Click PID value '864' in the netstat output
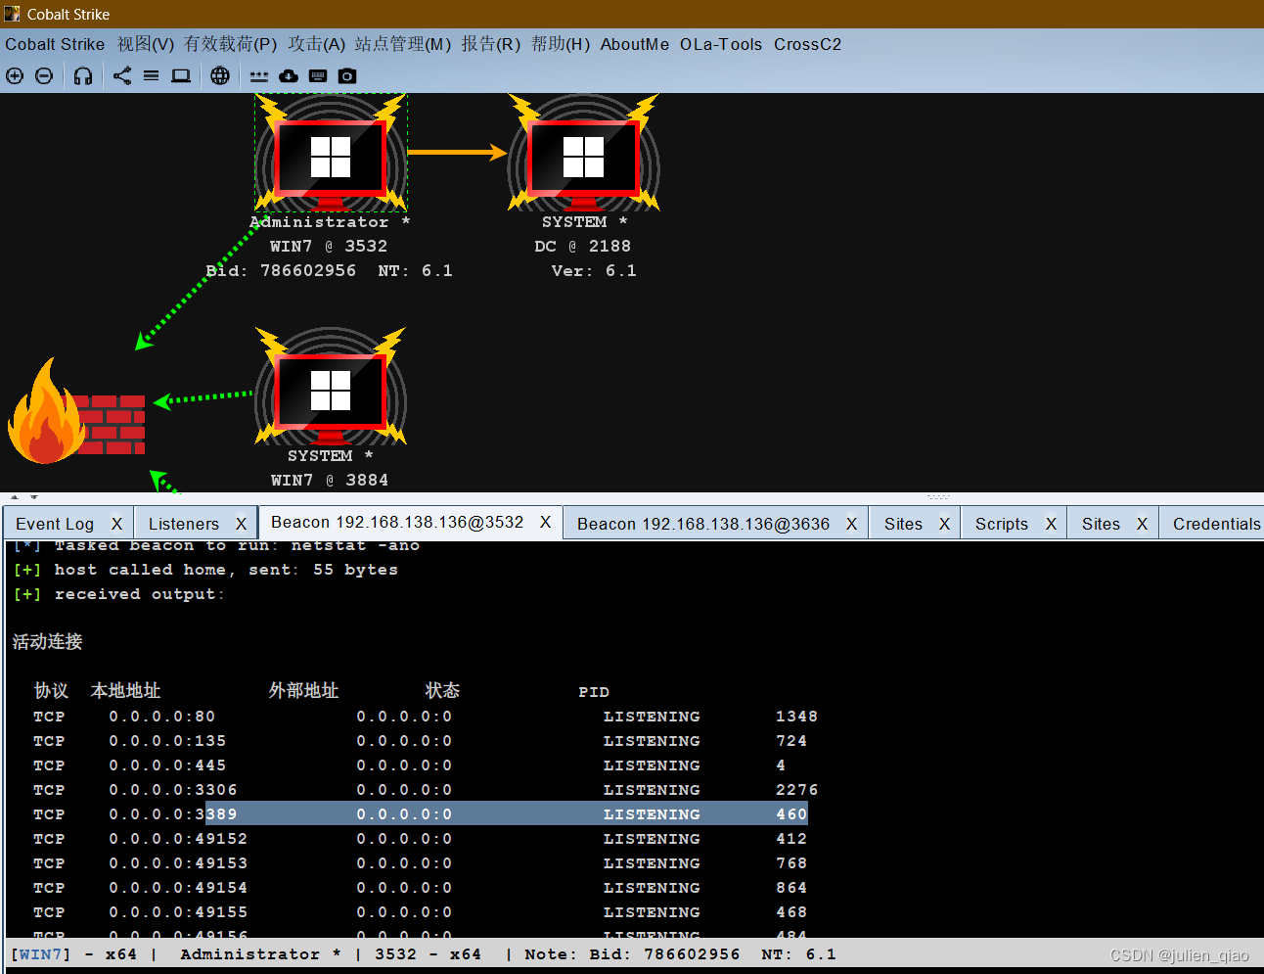The width and height of the screenshot is (1264, 974). tap(791, 888)
